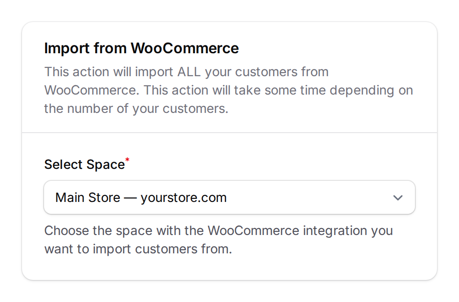Click the expand indicator of the space picker
The image size is (459, 302).
(x=398, y=197)
